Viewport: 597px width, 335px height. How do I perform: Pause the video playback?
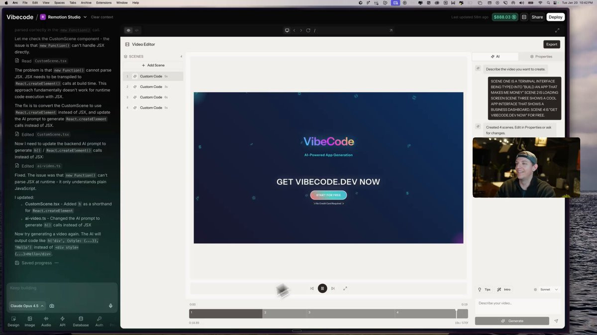coord(322,288)
